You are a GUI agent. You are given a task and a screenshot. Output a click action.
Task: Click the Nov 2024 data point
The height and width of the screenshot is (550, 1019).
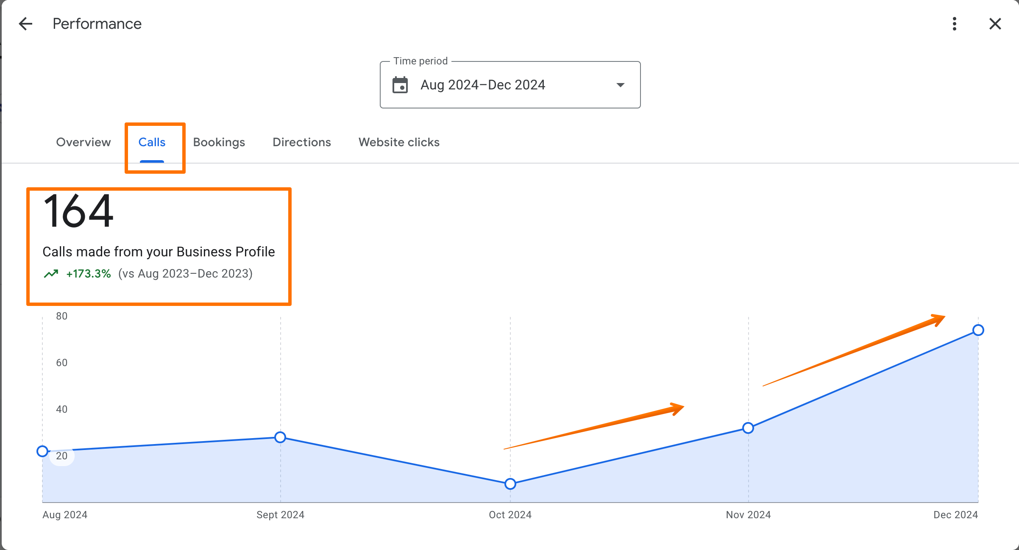click(x=748, y=428)
